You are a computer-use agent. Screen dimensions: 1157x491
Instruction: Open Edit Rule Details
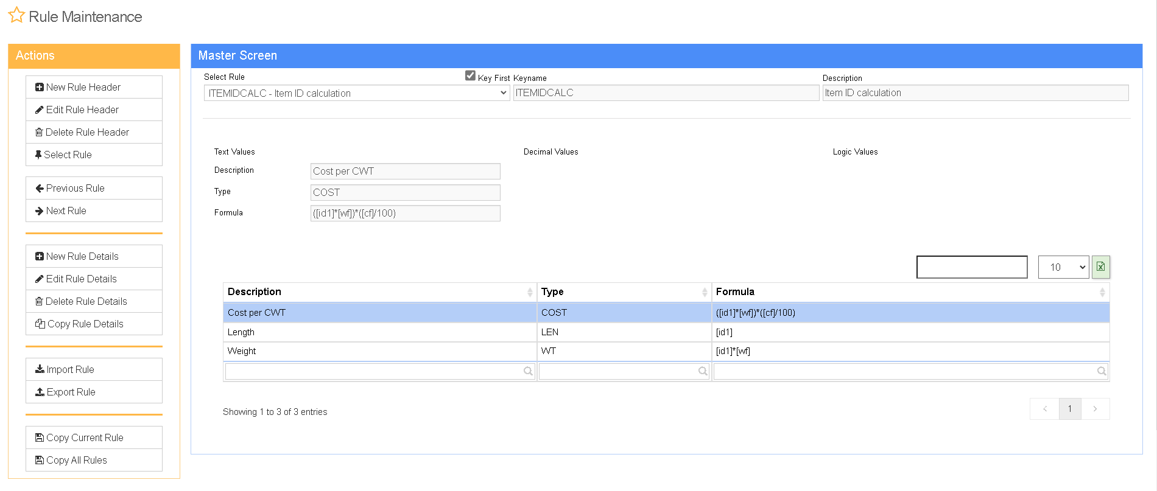94,279
